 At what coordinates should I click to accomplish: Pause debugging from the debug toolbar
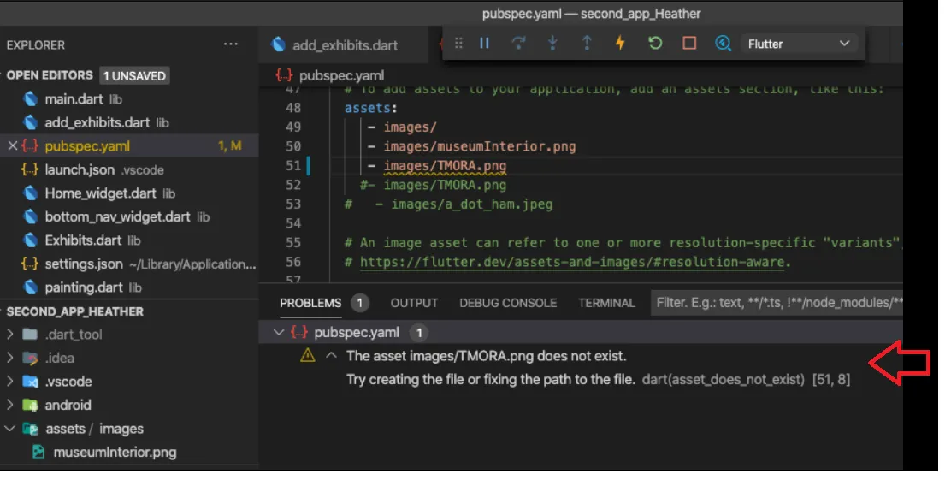click(484, 43)
